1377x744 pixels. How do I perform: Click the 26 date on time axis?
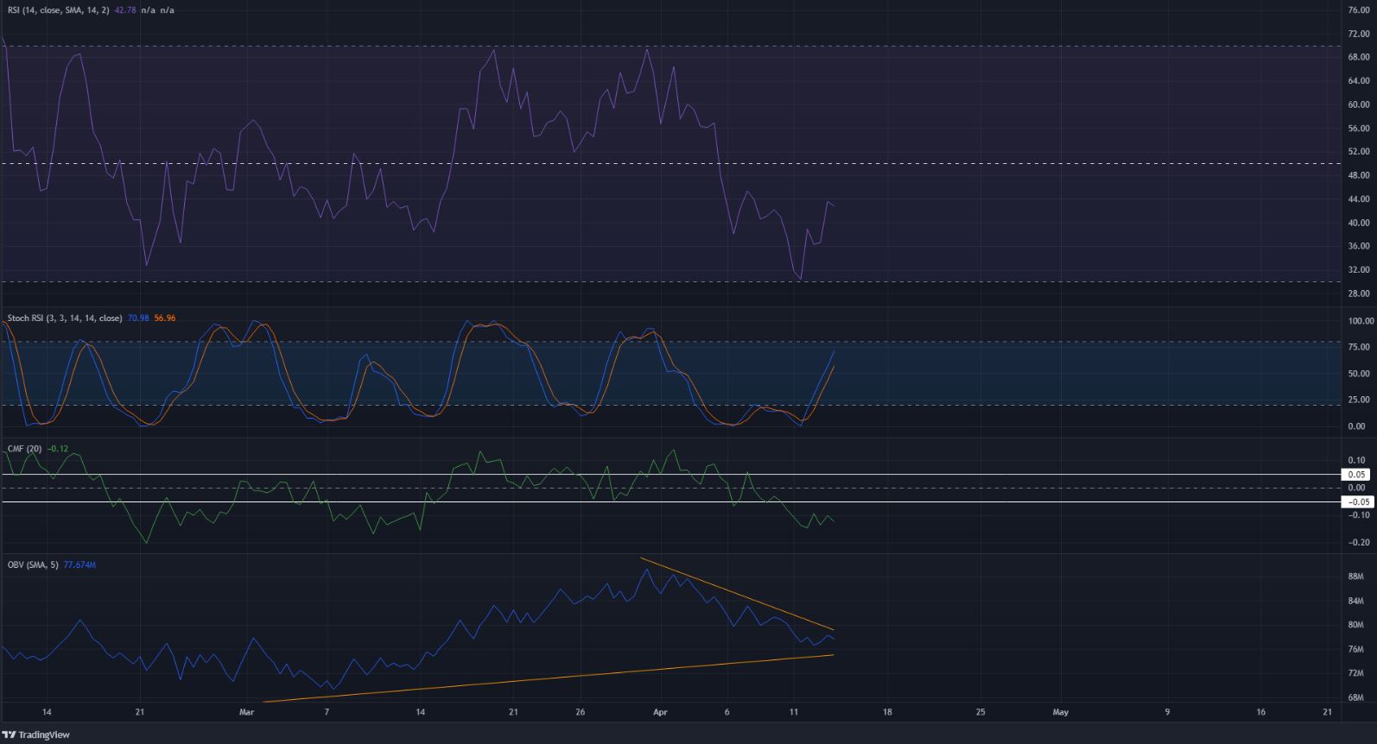[x=581, y=713]
